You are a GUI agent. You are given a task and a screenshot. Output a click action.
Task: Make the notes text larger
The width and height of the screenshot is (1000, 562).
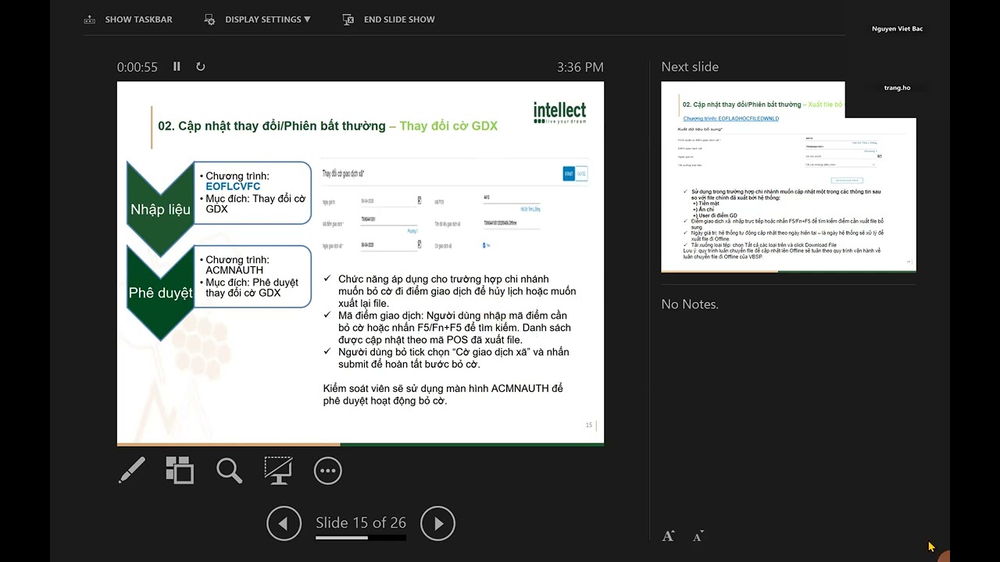(668, 535)
